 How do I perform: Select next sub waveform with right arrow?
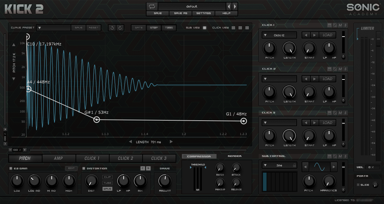point(334,167)
